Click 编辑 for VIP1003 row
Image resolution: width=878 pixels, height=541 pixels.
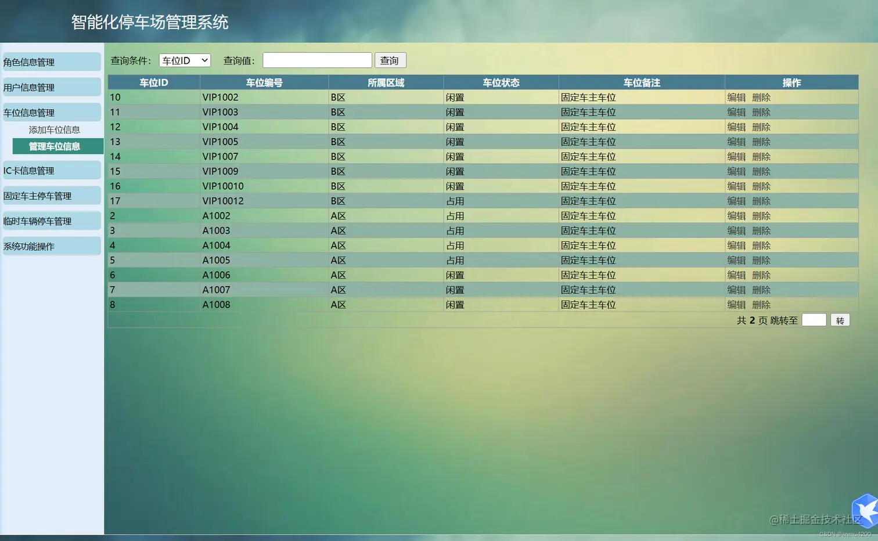[x=736, y=112]
